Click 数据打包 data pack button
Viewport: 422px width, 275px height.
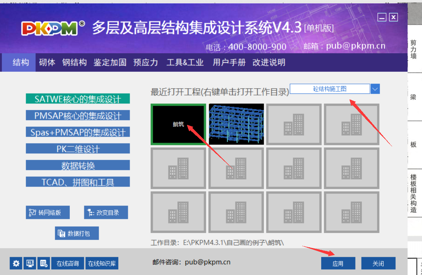click(x=77, y=233)
